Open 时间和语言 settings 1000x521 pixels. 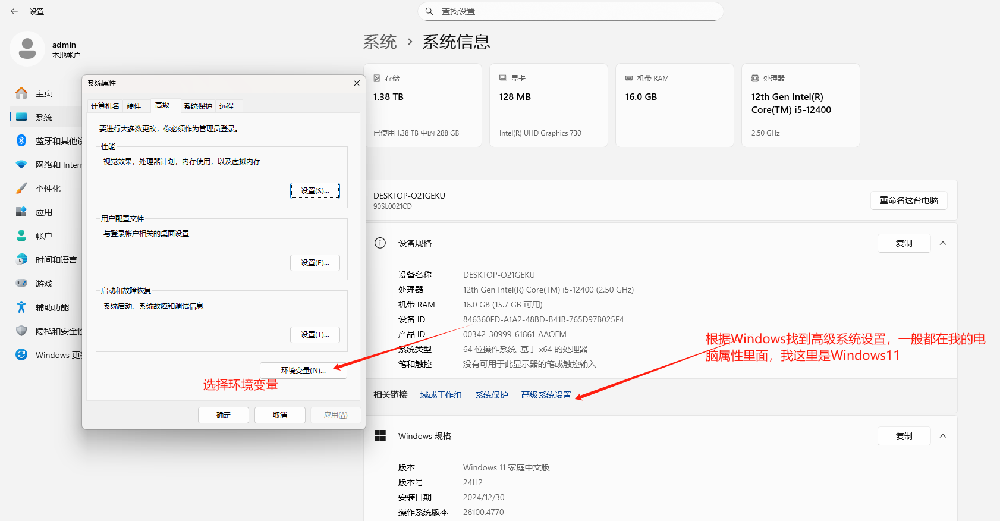45,260
